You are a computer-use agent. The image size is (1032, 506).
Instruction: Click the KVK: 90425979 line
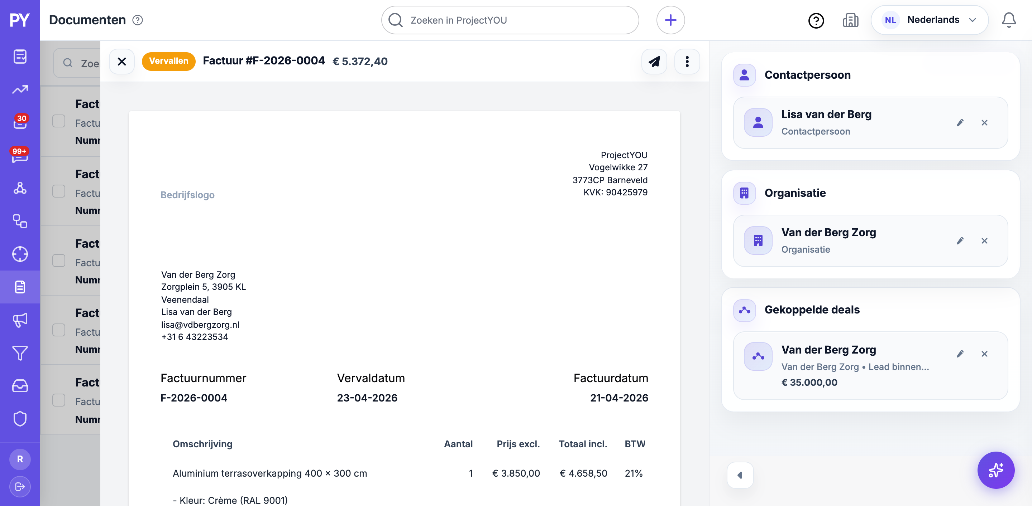point(615,192)
